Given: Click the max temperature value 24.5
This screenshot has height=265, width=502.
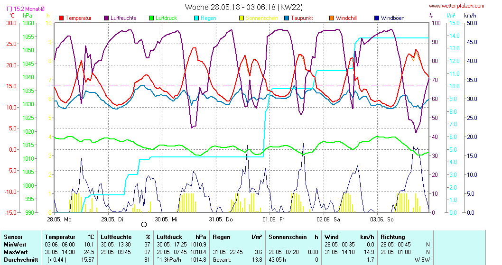Looking at the screenshot, I should coord(89,252).
